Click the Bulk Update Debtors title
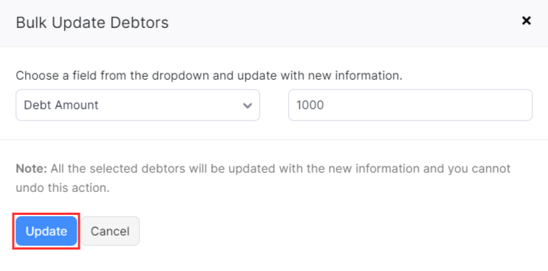The width and height of the screenshot is (548, 271). point(92,23)
